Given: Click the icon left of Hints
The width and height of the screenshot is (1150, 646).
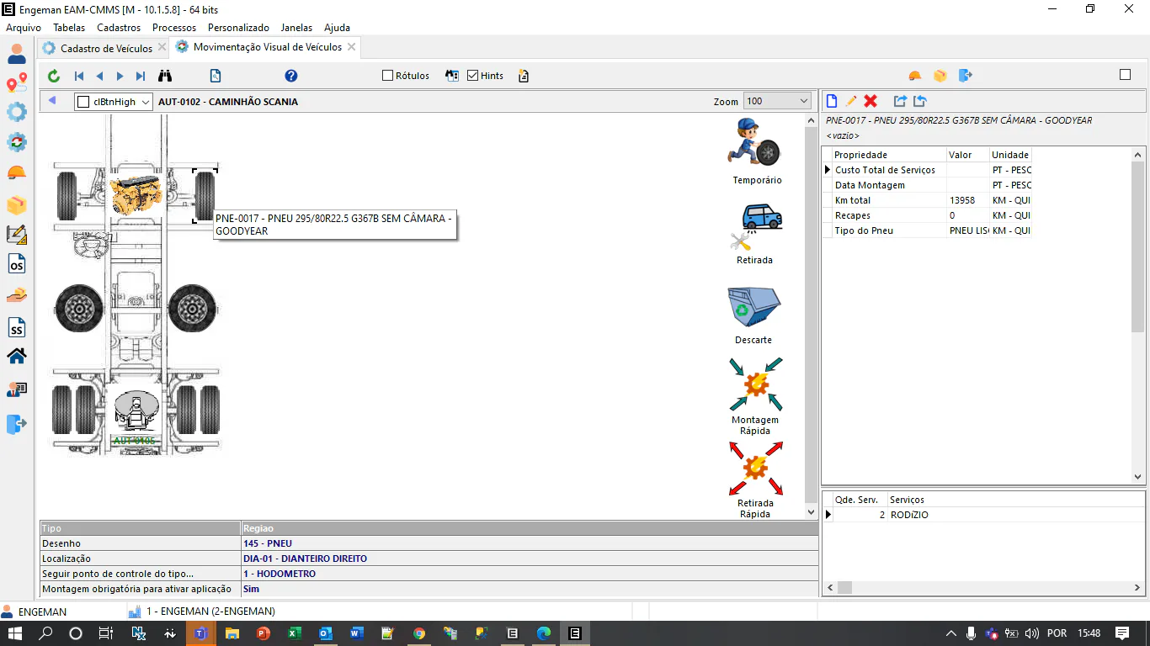Looking at the screenshot, I should (452, 76).
